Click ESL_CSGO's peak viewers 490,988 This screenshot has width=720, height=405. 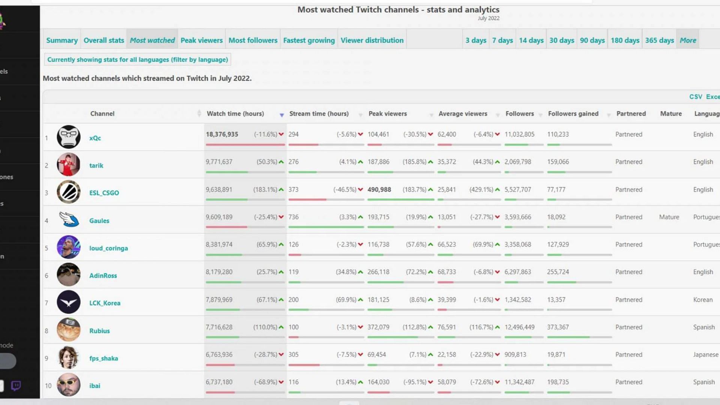[x=379, y=190]
